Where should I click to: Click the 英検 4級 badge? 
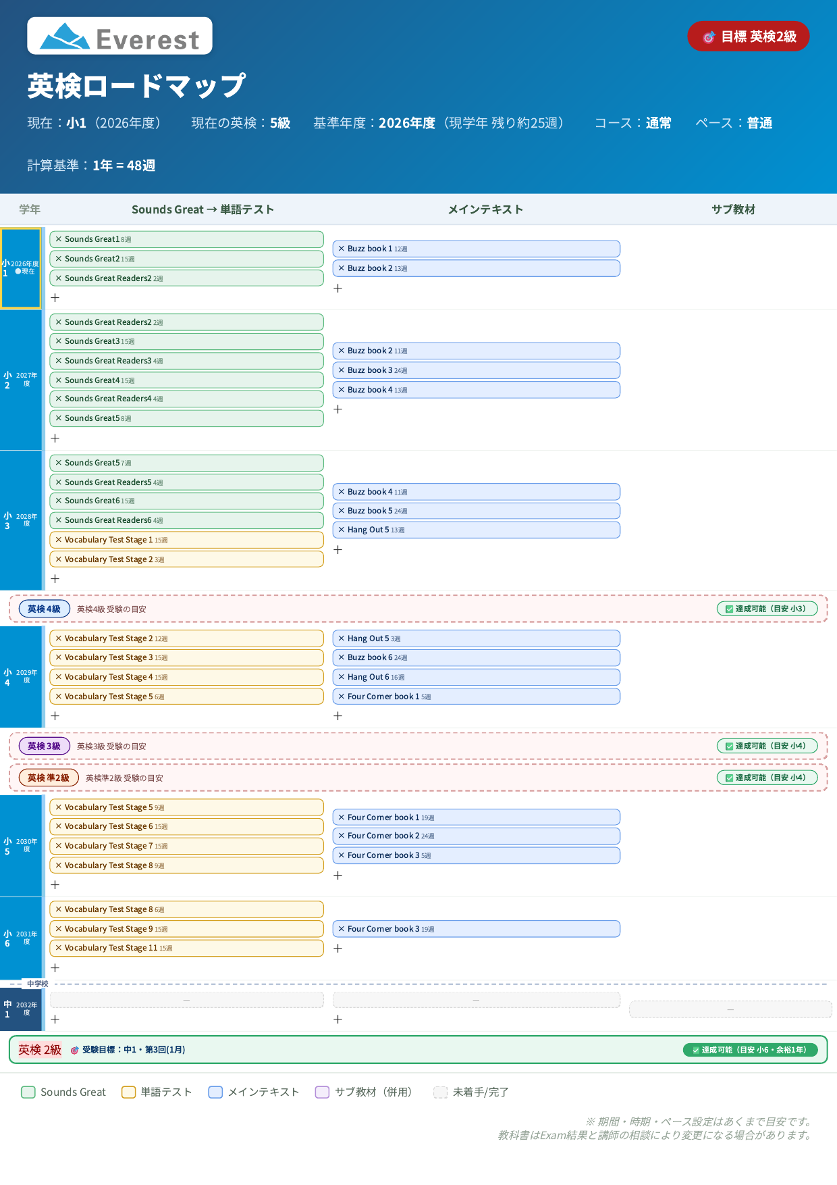(x=44, y=609)
